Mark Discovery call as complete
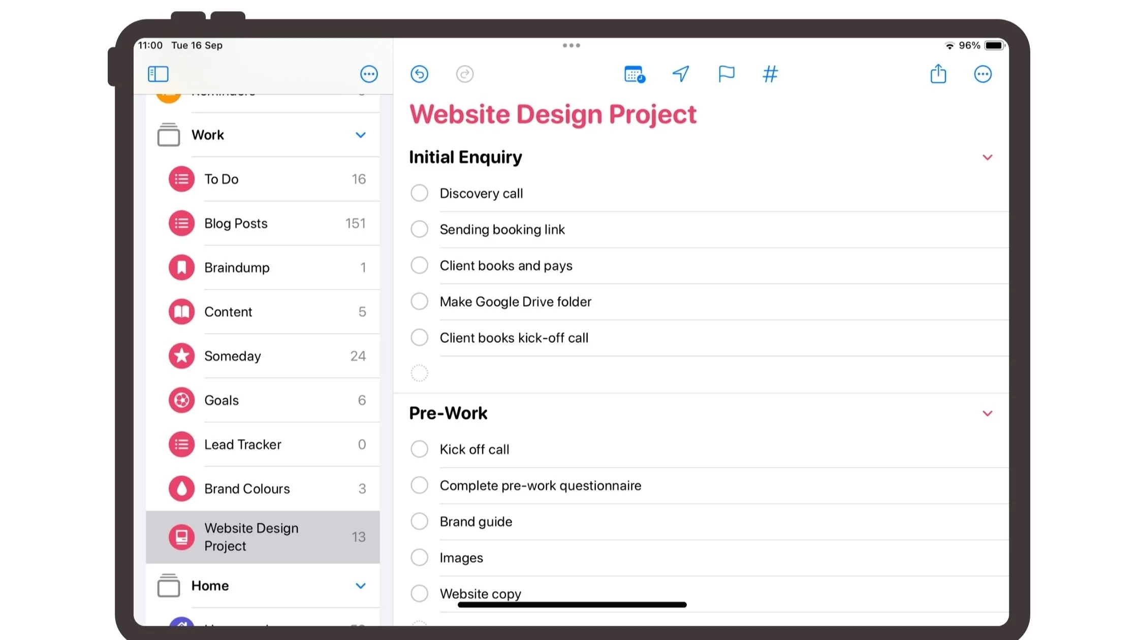 click(419, 193)
